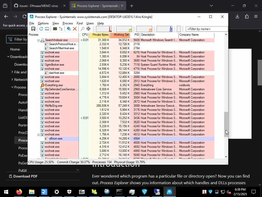The width and height of the screenshot is (262, 197).
Task: Click the CPU Usage status bar entry
Action: coord(41,162)
